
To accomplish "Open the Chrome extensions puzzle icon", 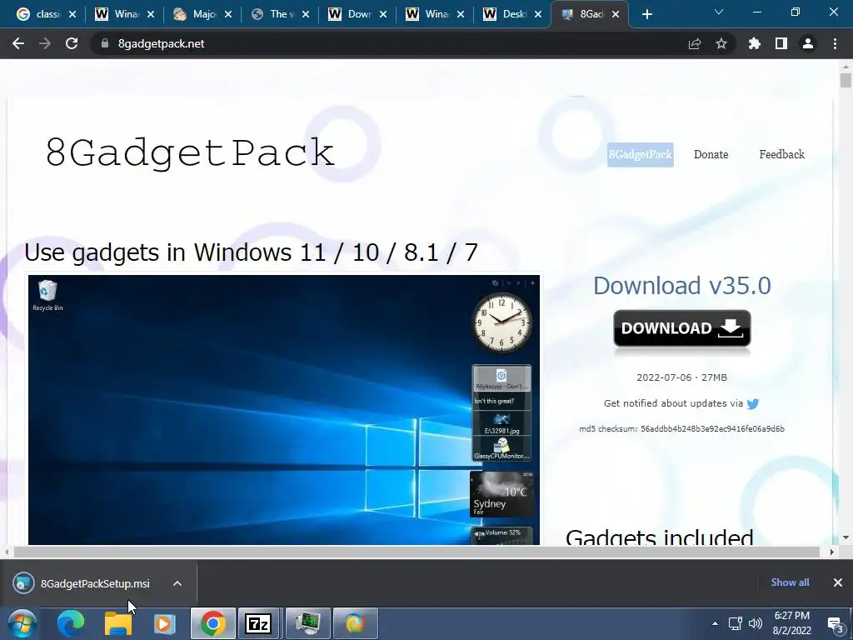I will click(755, 43).
